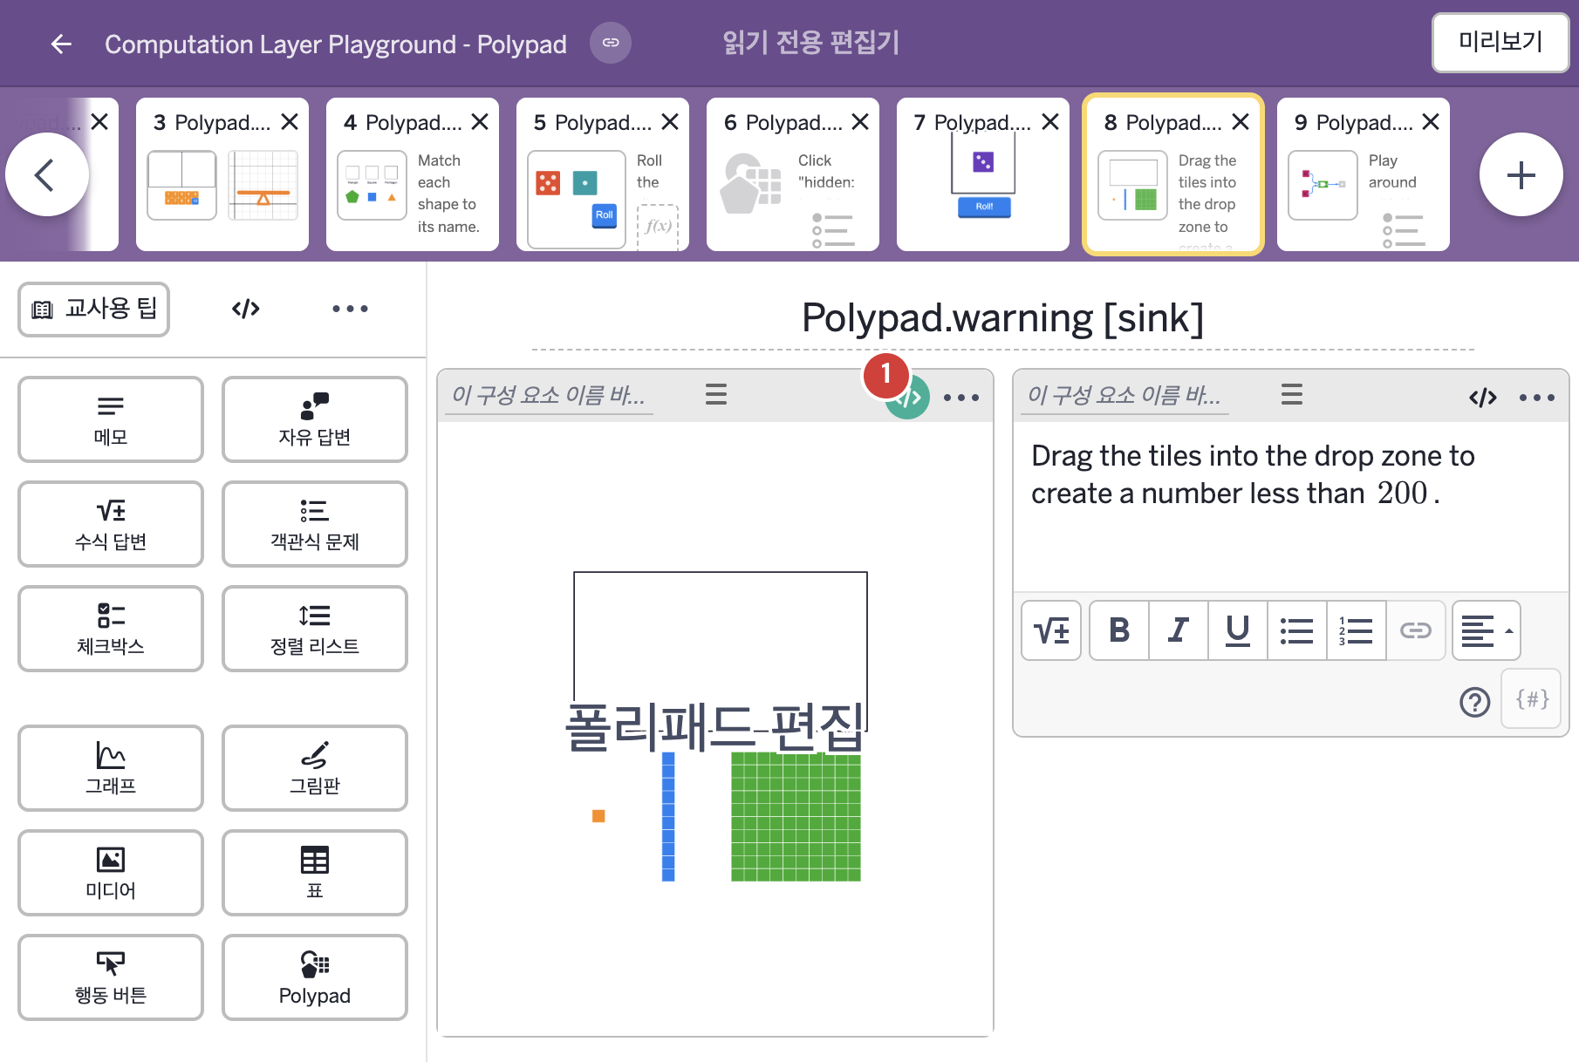Add a new screen with plus button
The height and width of the screenshot is (1062, 1579).
(x=1521, y=175)
